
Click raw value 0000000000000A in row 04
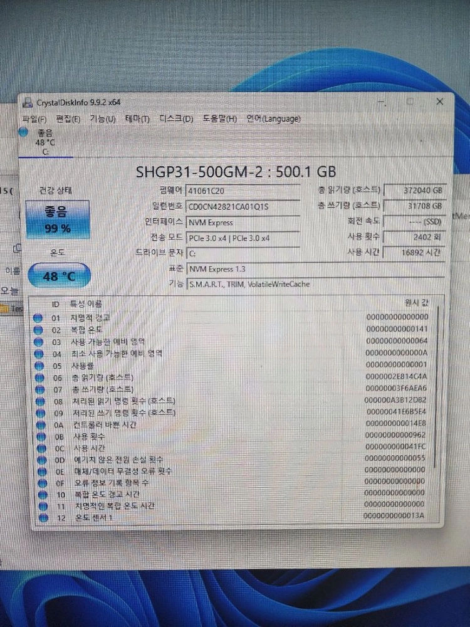click(397, 352)
